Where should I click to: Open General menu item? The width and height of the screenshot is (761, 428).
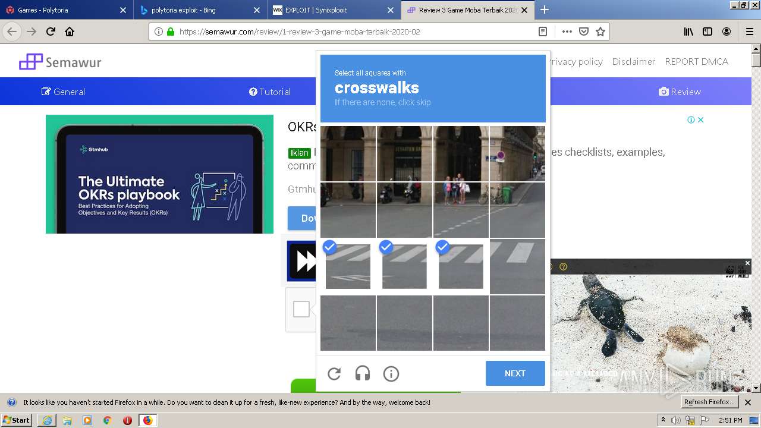(x=63, y=92)
